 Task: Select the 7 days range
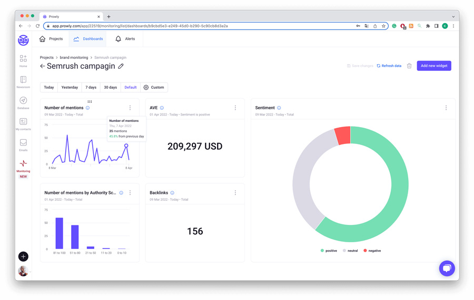[91, 87]
